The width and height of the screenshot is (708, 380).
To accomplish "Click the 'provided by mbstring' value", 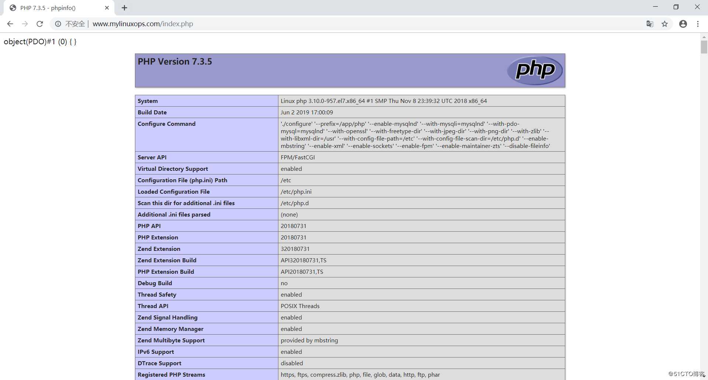I will pos(309,341).
